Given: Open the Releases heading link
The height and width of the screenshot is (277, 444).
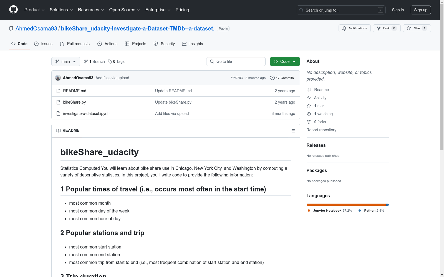Looking at the screenshot, I should (x=316, y=145).
